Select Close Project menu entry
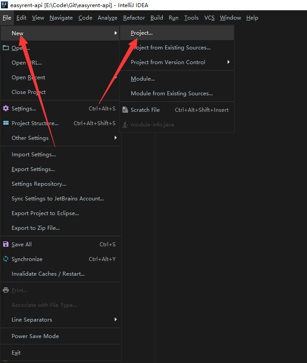This screenshot has width=307, height=363. (x=60, y=92)
